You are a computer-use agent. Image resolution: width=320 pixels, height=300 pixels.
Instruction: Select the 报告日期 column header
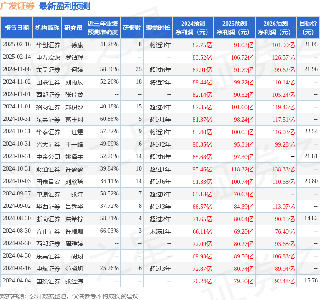(16, 28)
